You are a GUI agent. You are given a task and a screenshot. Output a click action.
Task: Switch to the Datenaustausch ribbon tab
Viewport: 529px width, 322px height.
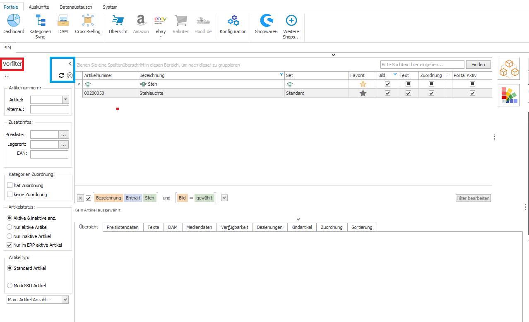click(x=76, y=7)
